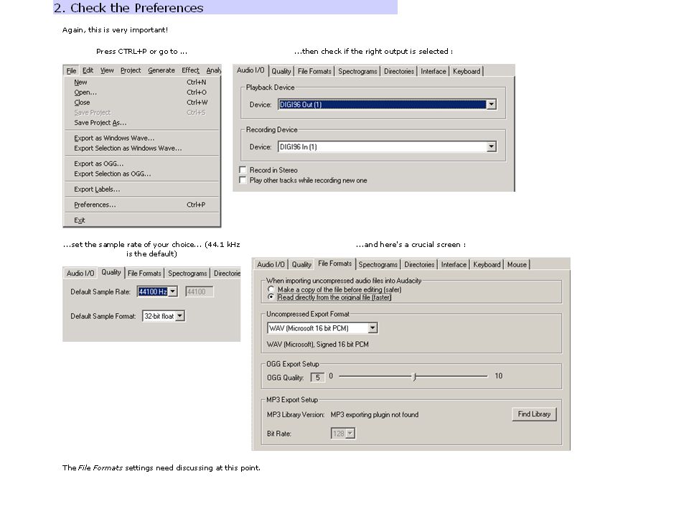The height and width of the screenshot is (517, 689).
Task: Open Preferences... from File menu
Action: 141,205
